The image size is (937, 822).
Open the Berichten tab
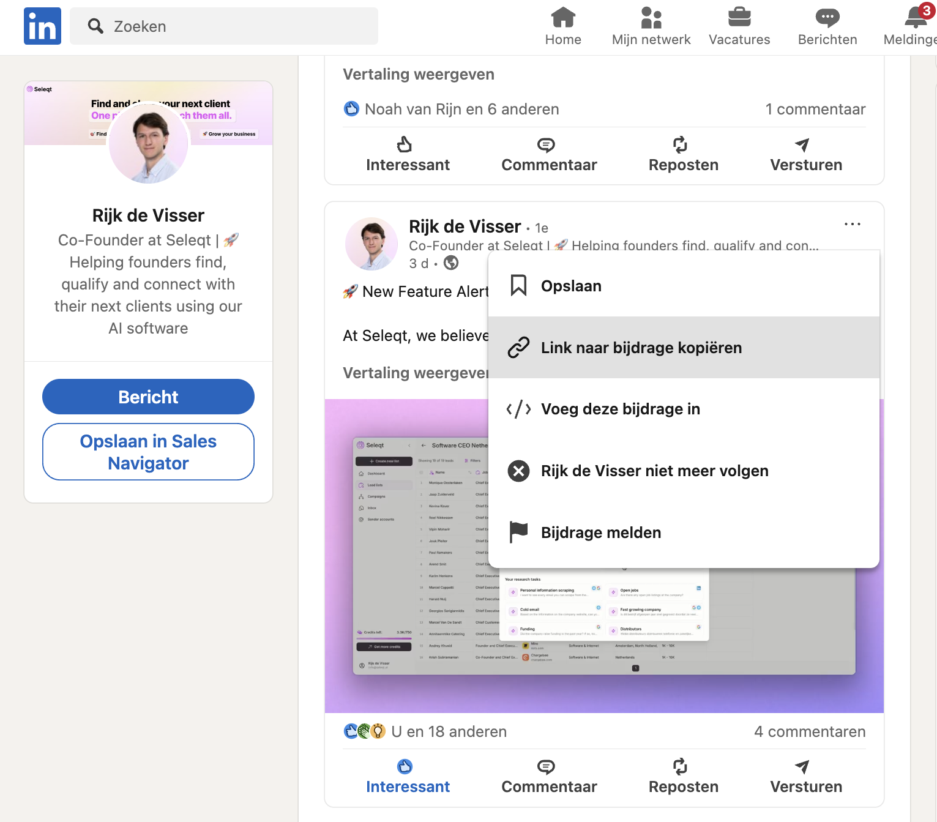(x=827, y=27)
